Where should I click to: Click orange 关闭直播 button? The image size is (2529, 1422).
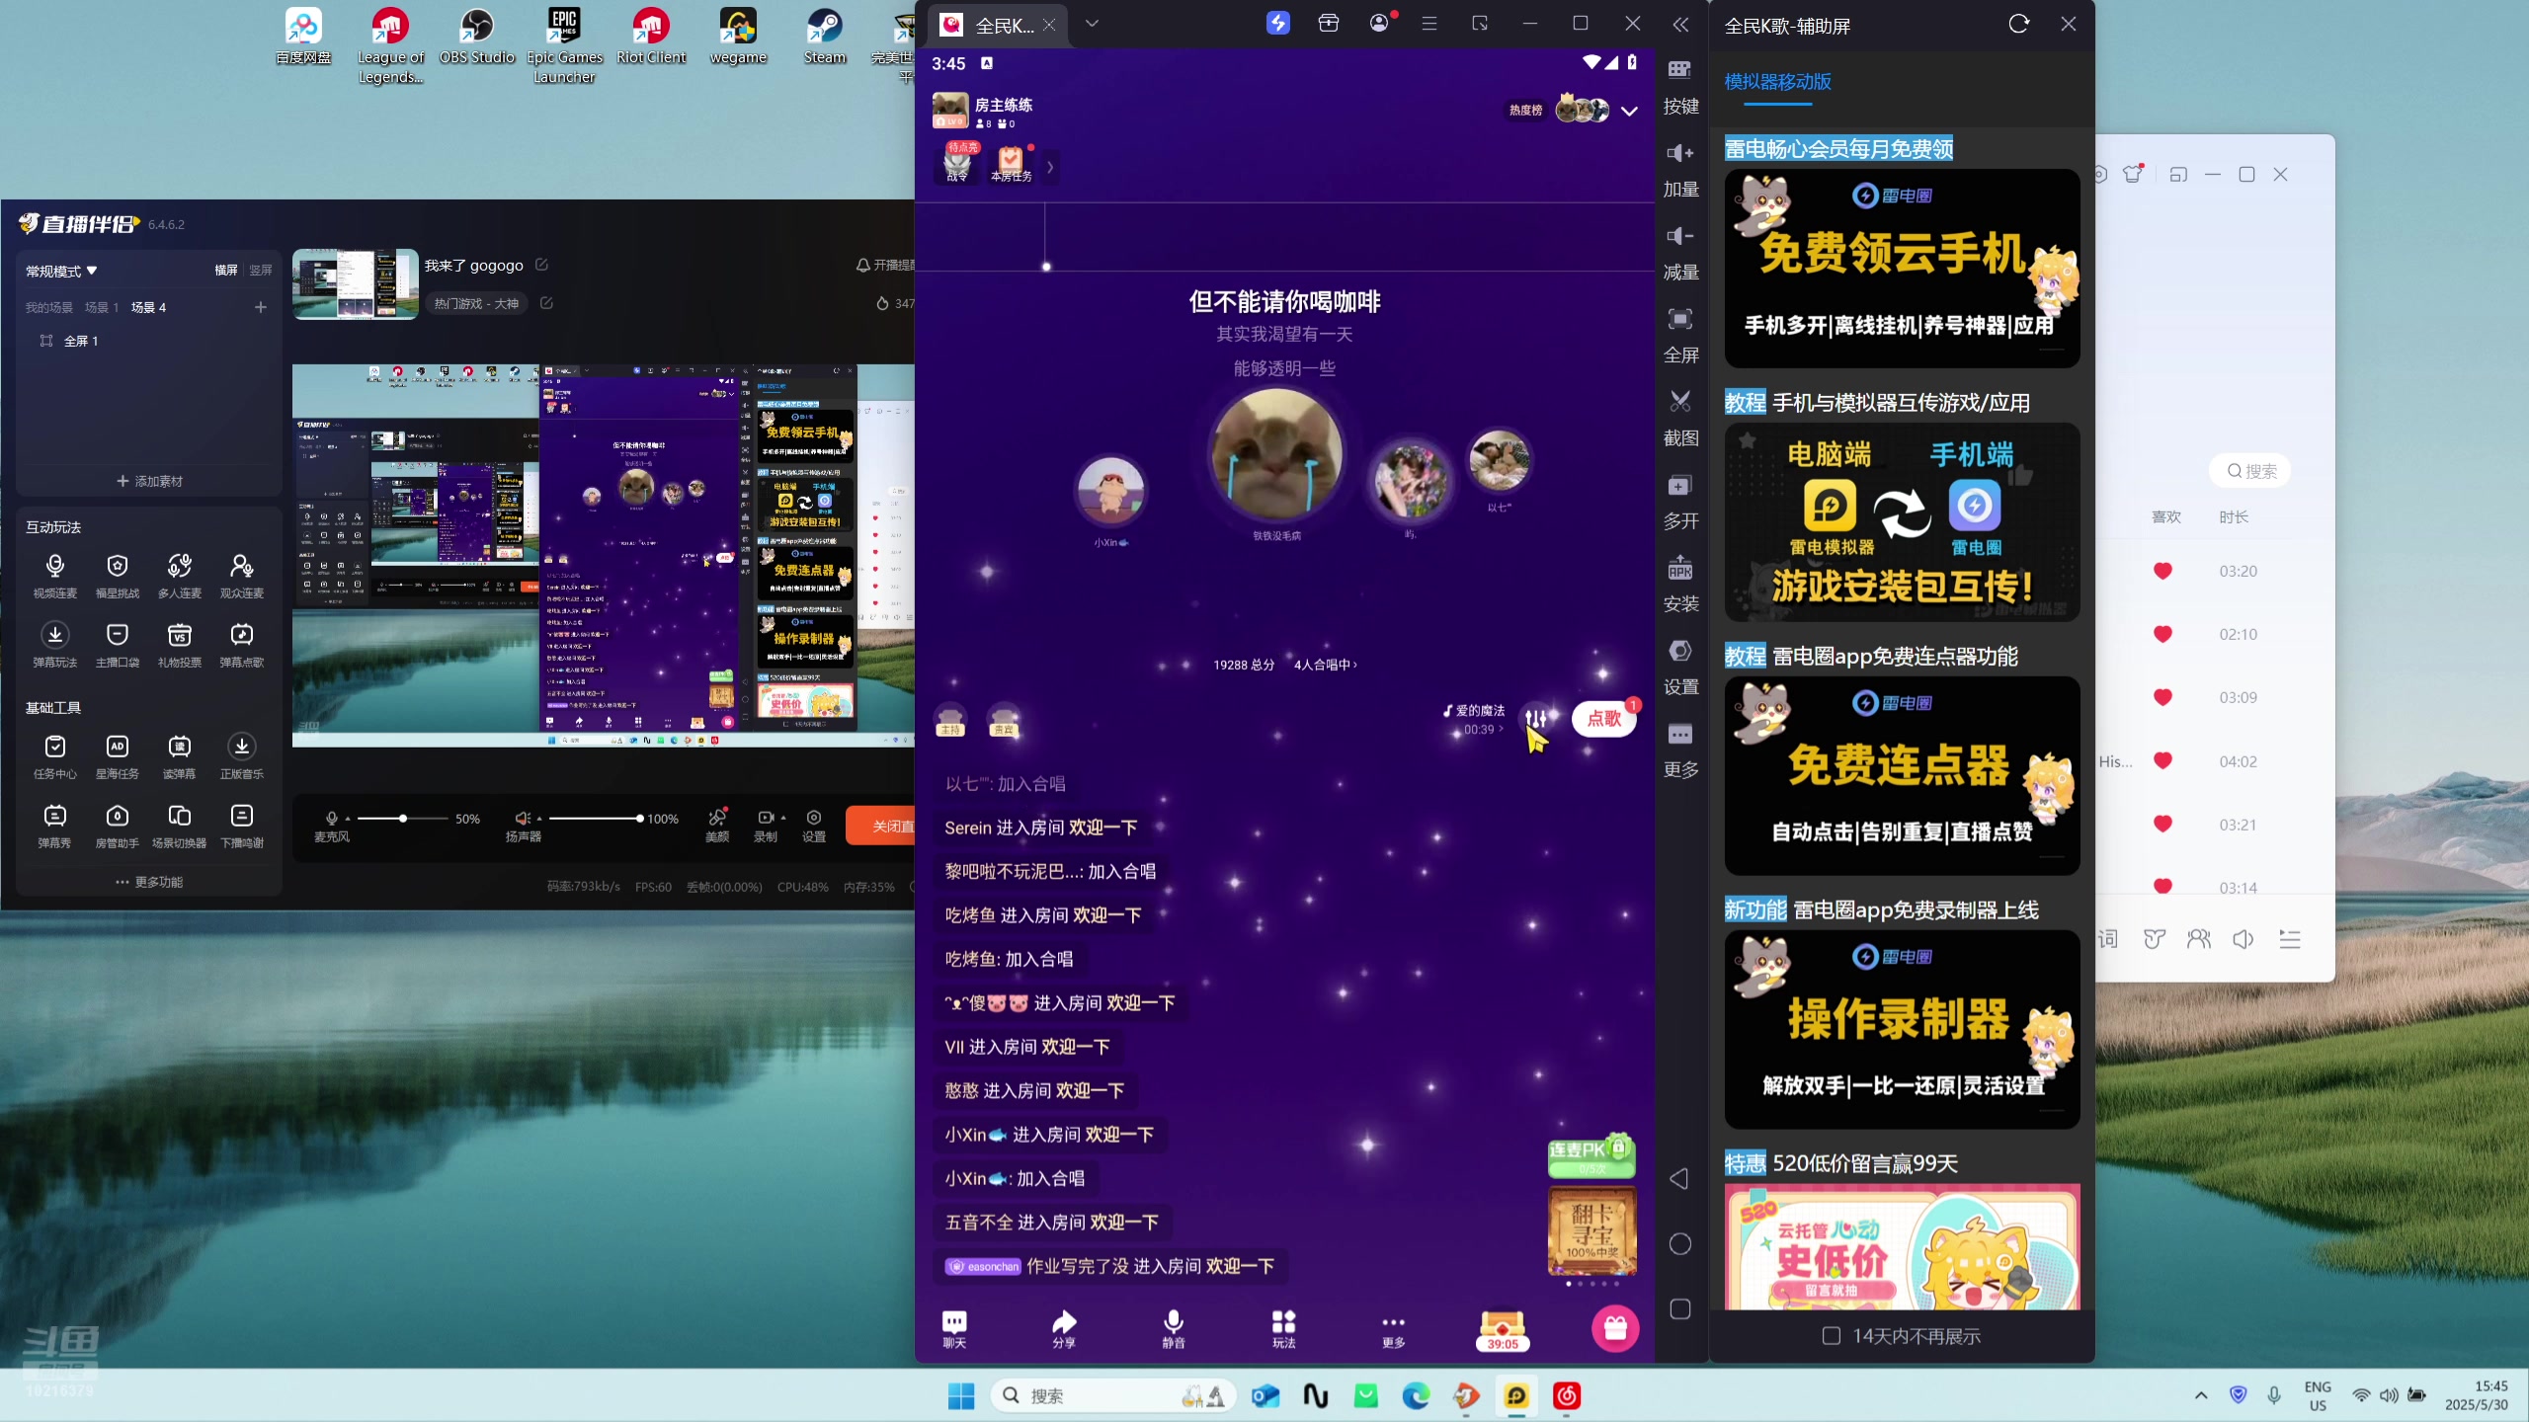pyautogui.click(x=880, y=826)
